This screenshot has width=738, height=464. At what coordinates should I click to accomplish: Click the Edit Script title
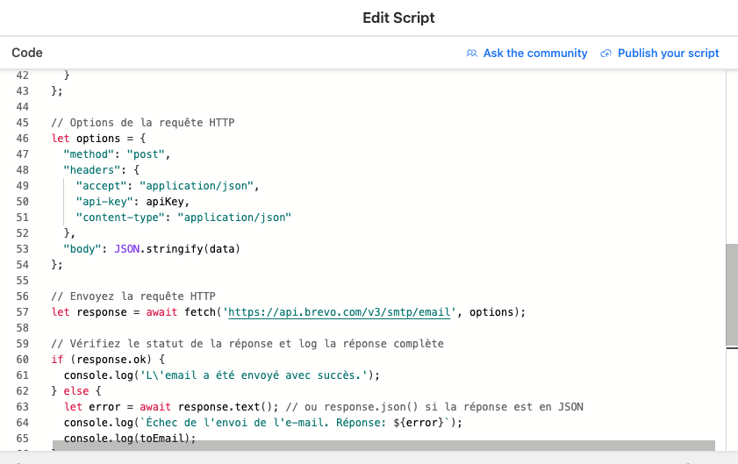[398, 18]
